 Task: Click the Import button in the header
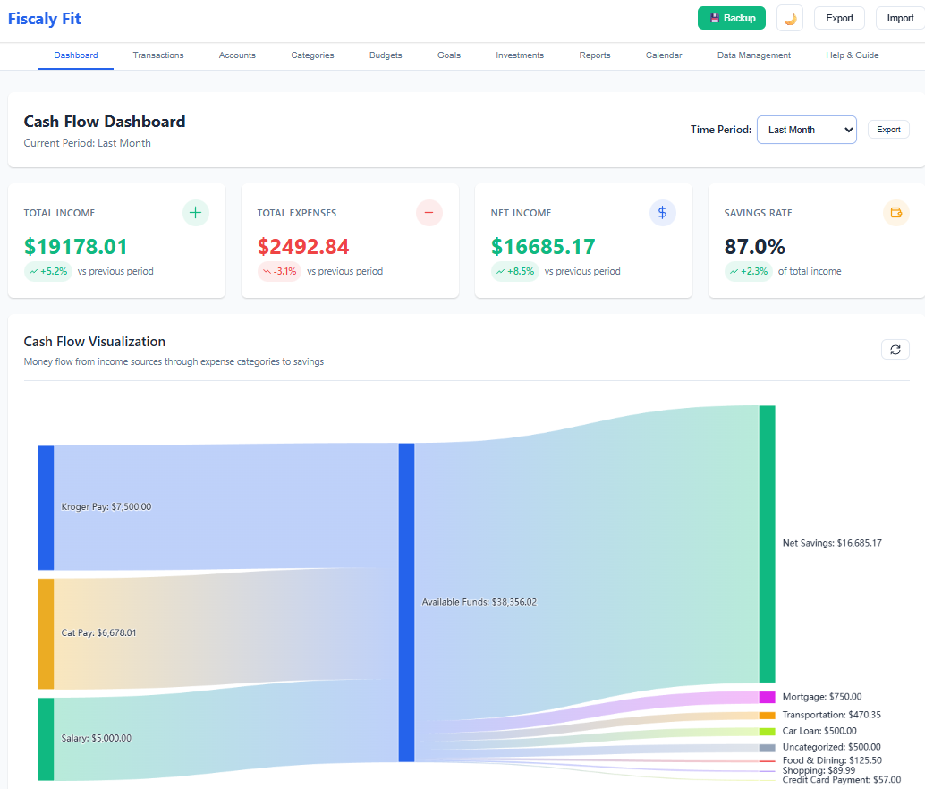900,18
